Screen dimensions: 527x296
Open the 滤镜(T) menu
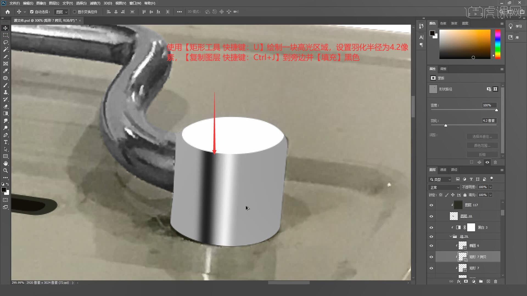(x=95, y=3)
